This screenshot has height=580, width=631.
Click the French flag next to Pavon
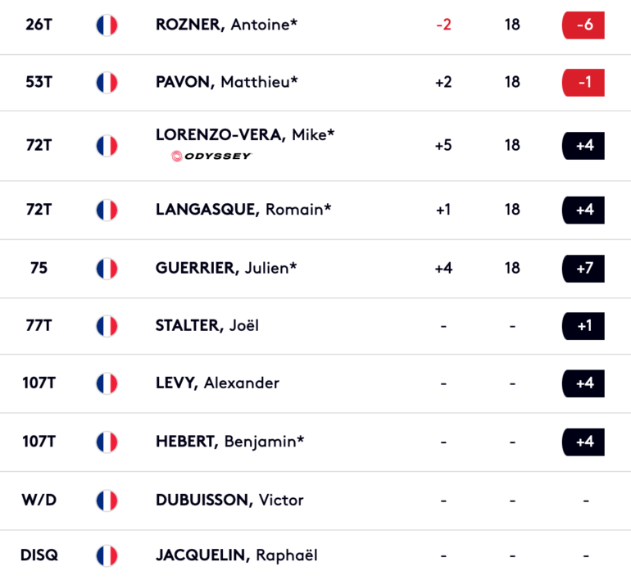[107, 83]
